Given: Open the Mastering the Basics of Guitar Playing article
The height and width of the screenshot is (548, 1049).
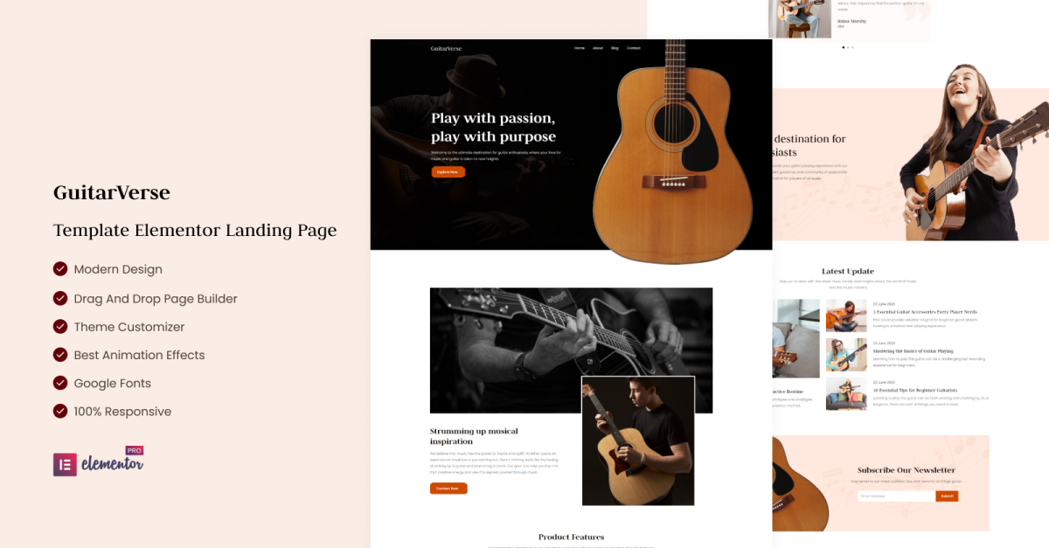Looking at the screenshot, I should [913, 350].
